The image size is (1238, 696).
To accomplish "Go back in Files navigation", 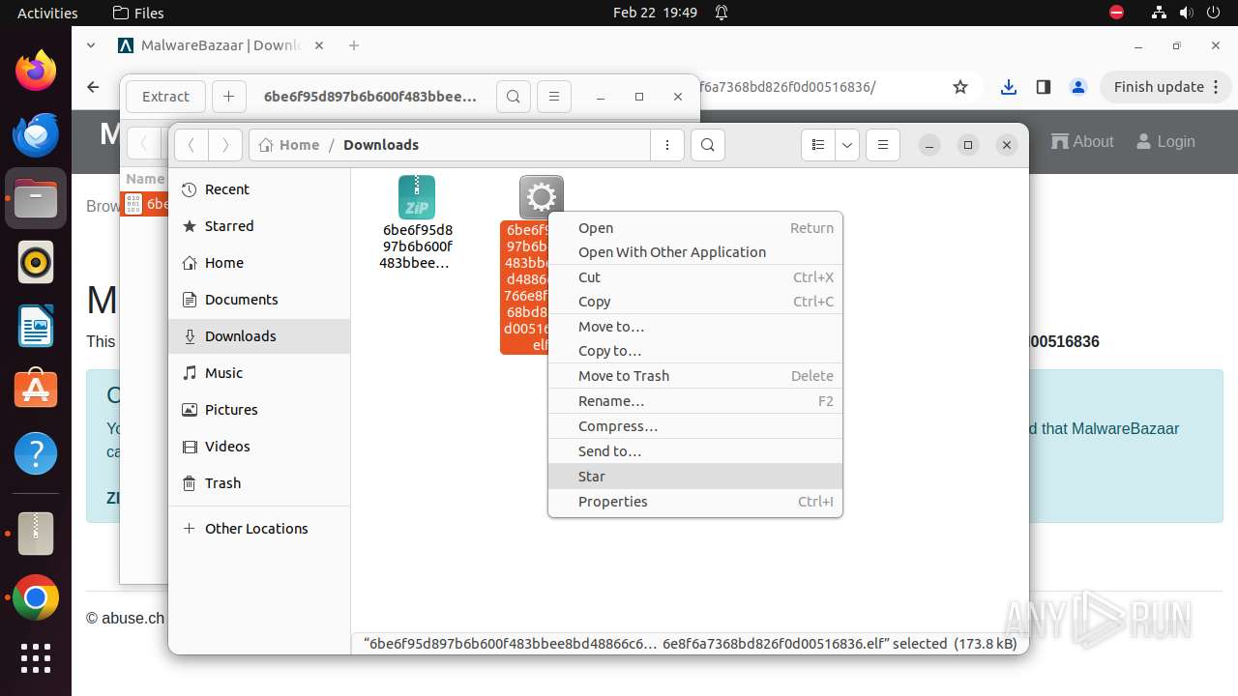I will click(192, 145).
